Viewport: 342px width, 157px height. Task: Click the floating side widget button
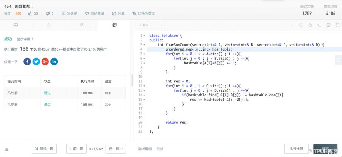point(339,60)
